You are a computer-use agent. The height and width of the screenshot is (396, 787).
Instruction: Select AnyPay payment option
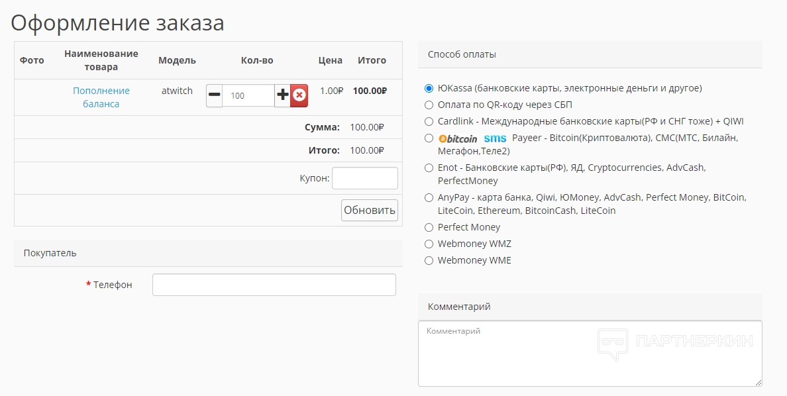coord(429,197)
